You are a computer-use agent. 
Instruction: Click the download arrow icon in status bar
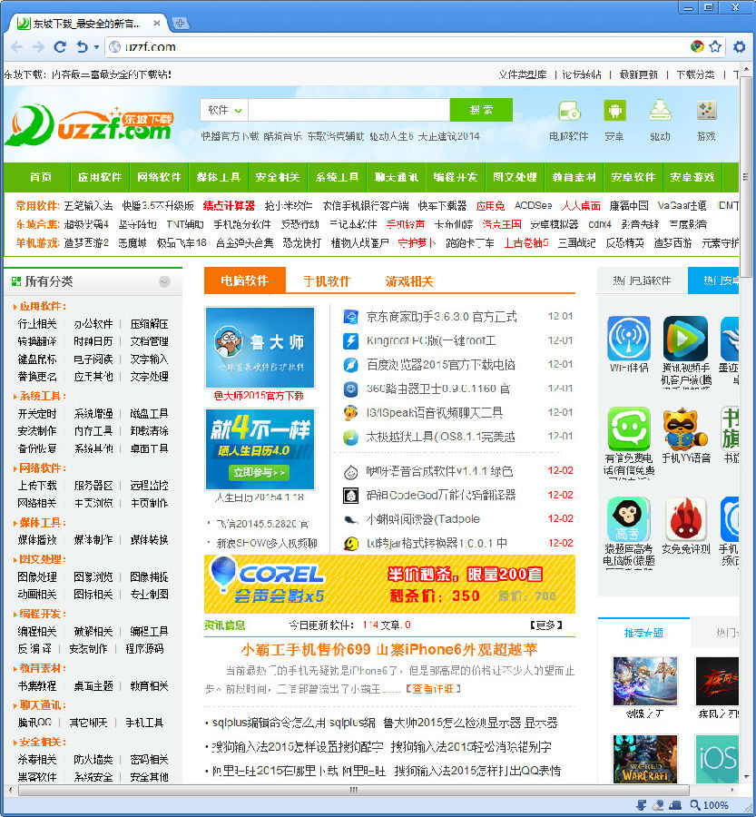click(x=642, y=805)
